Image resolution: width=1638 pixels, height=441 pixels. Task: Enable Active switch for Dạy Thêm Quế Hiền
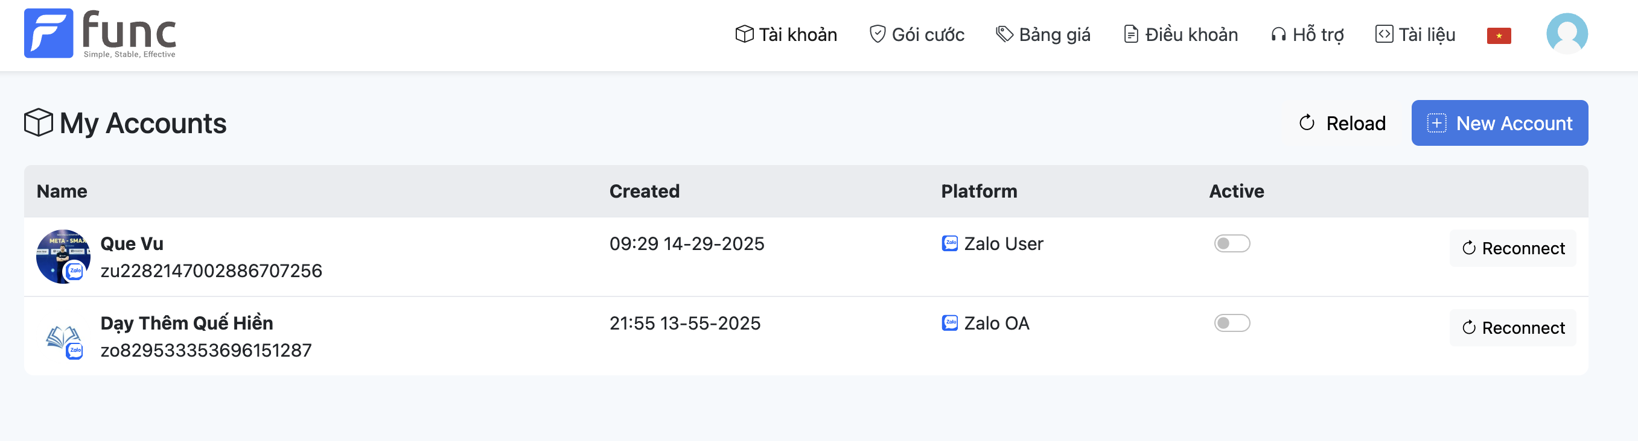pyautogui.click(x=1232, y=323)
